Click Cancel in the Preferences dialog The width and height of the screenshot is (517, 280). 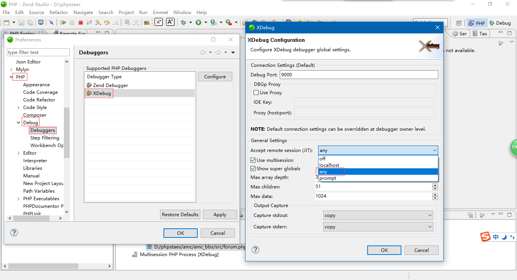pyautogui.click(x=218, y=233)
